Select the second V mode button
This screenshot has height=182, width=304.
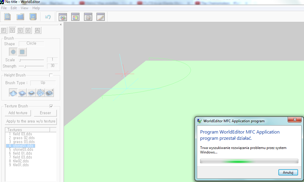tap(20, 30)
